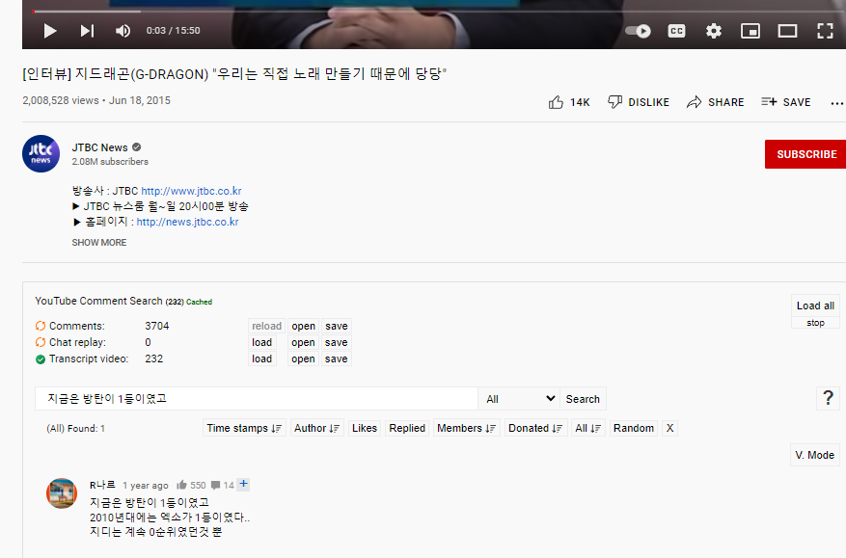
Task: Enter fullscreen mode
Action: tap(825, 31)
